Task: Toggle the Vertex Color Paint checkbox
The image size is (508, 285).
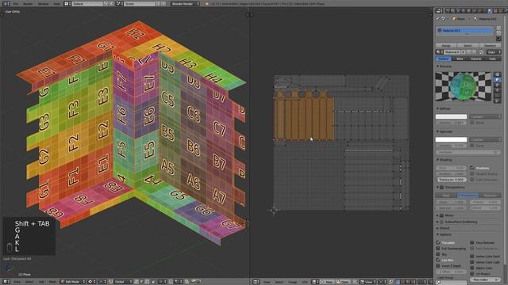Action: coord(472,256)
